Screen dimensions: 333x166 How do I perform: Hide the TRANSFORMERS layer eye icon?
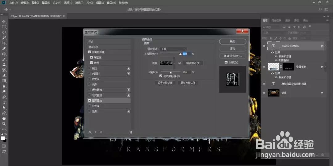coord(264,46)
